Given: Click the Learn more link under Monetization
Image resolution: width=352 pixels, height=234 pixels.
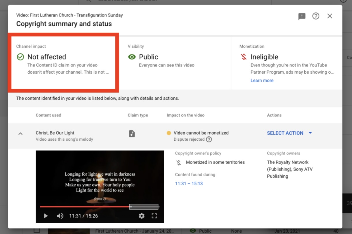Looking at the screenshot, I should 261,80.
